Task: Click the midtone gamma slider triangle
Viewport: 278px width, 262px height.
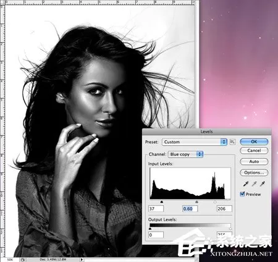Action: (x=196, y=202)
